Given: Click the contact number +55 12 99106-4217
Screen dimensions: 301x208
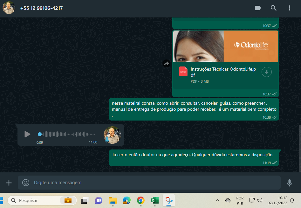Looking at the screenshot, I should click(41, 8).
